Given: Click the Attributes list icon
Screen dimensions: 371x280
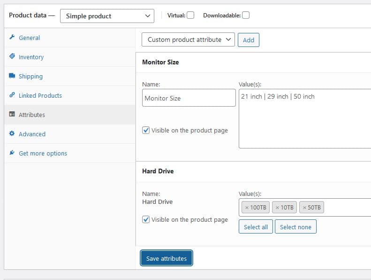Looking at the screenshot, I should pos(12,115).
